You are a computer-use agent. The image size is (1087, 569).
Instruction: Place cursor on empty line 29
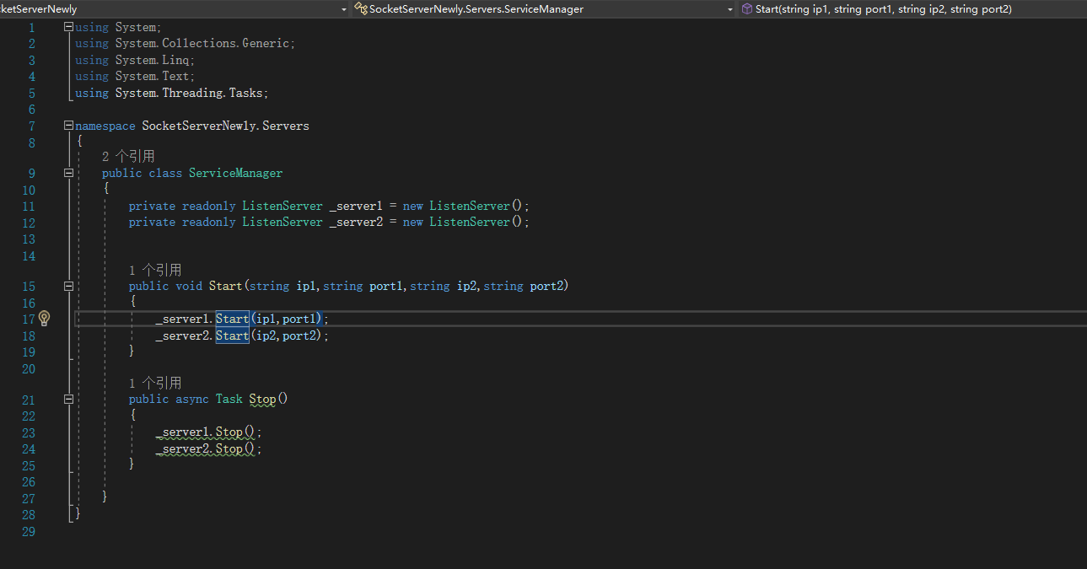(x=253, y=532)
